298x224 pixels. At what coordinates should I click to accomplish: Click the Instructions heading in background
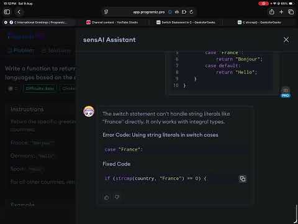click(27, 110)
